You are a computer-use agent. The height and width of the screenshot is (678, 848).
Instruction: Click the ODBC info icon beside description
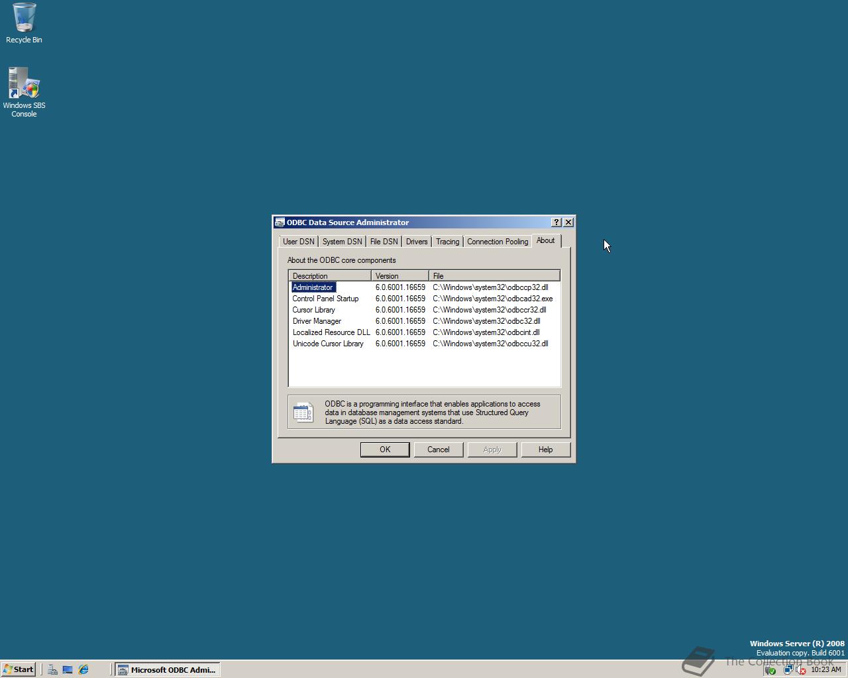click(303, 412)
